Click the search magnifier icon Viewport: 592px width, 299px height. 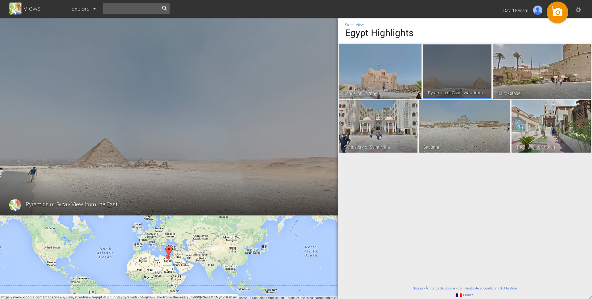coord(164,8)
